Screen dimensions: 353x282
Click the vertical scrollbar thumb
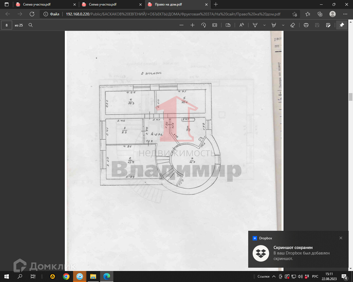(x=351, y=97)
